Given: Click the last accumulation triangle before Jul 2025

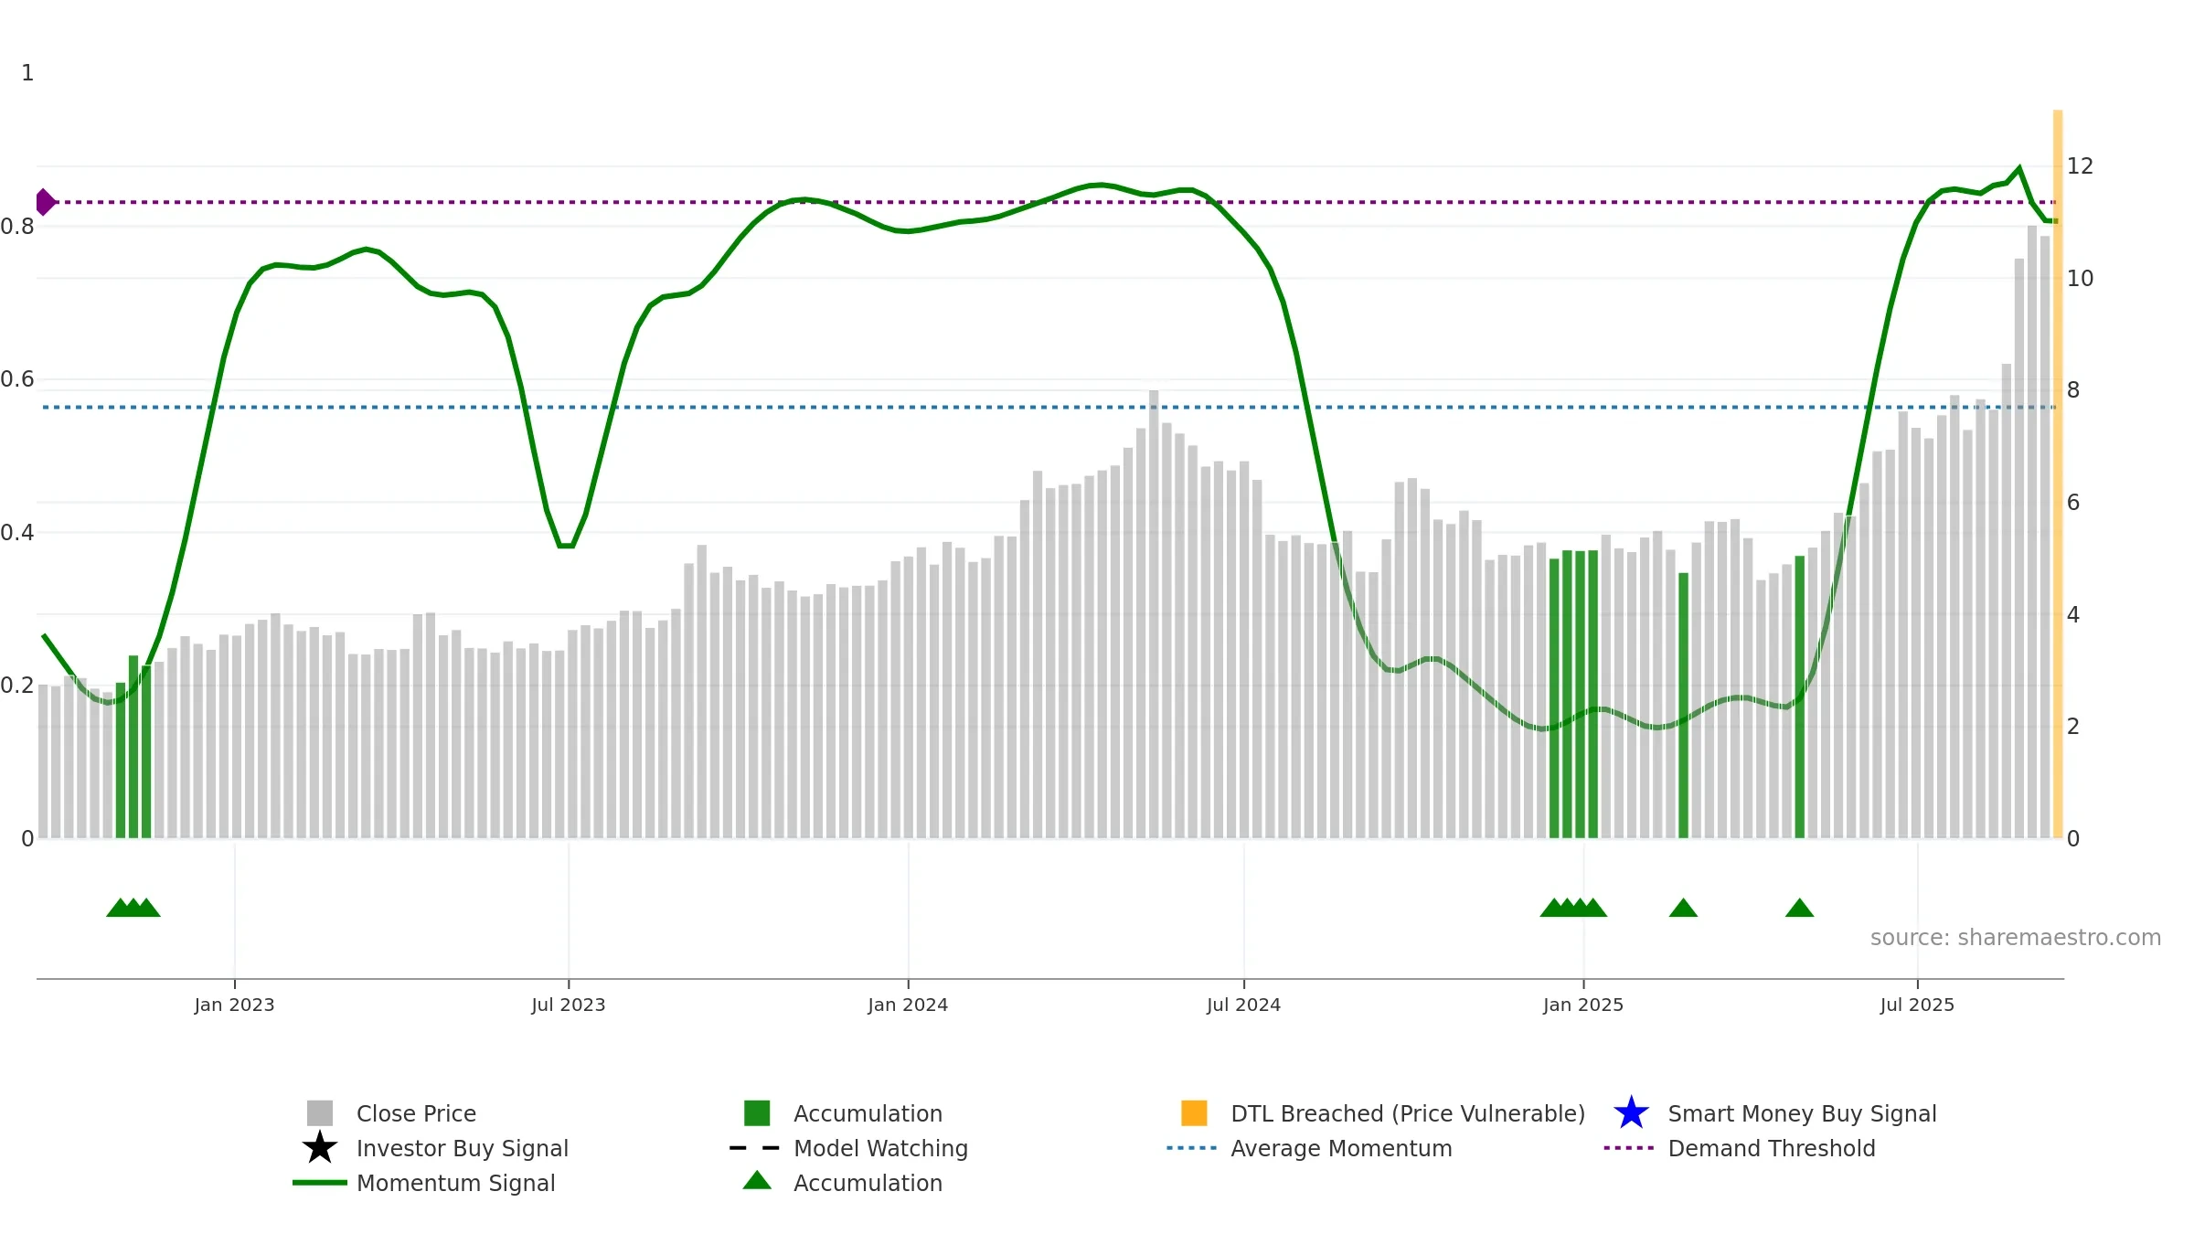Looking at the screenshot, I should pos(1799,908).
